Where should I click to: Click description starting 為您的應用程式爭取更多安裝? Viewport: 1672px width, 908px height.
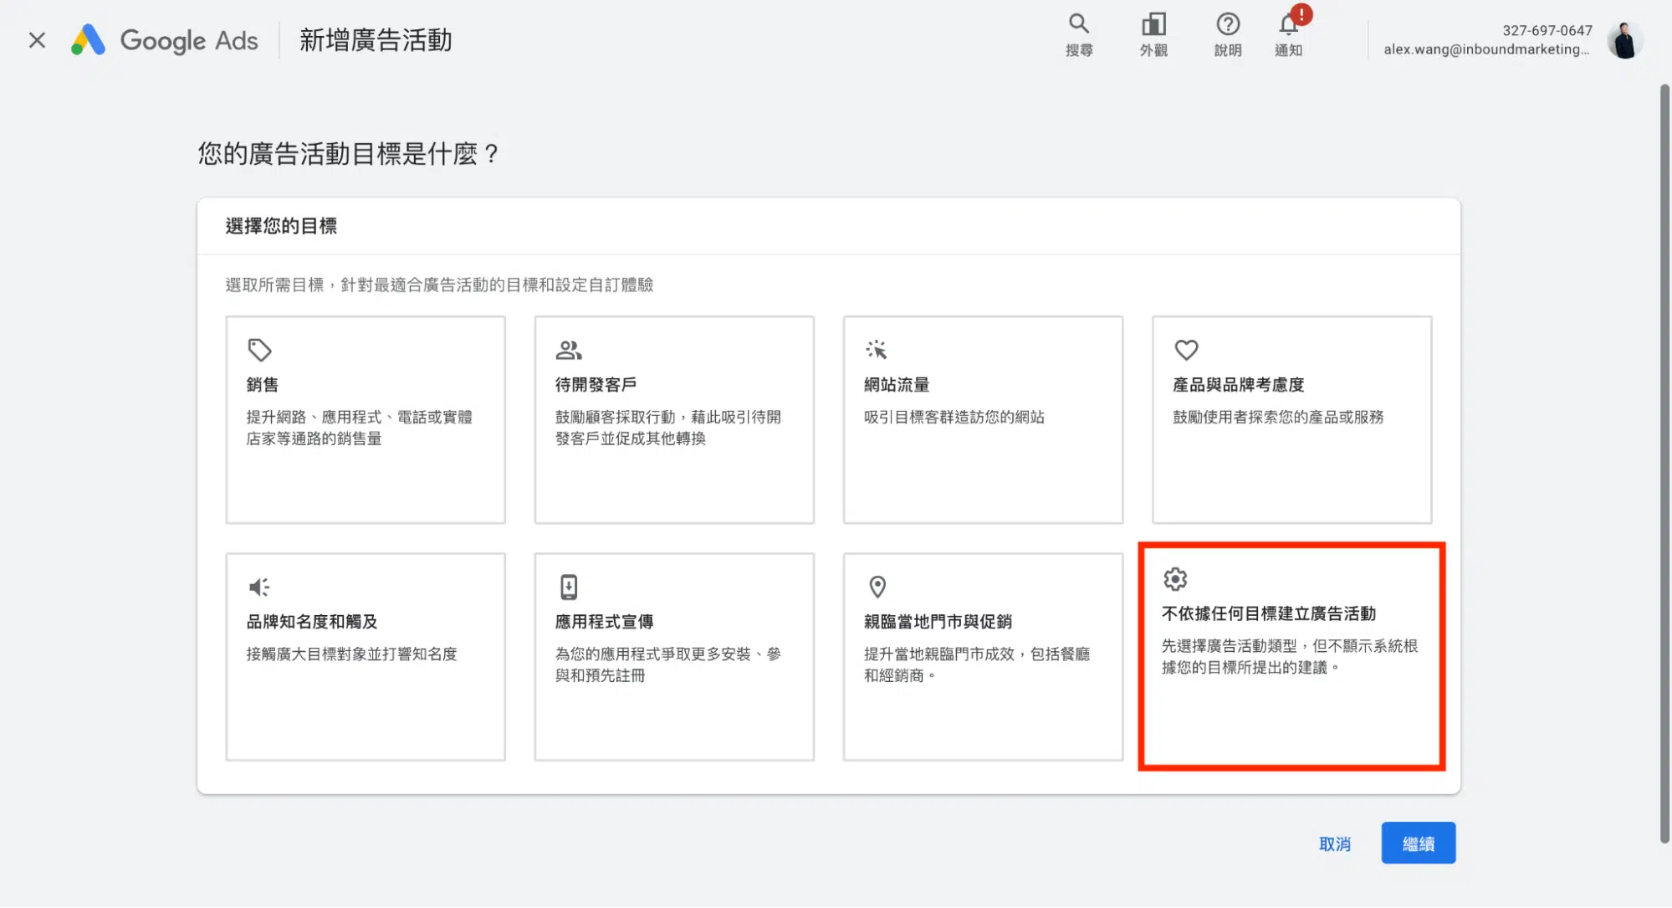pos(668,664)
